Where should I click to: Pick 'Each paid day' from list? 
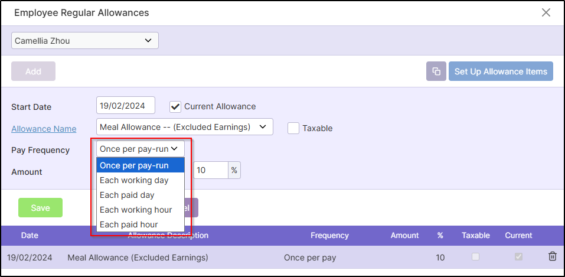pos(140,195)
